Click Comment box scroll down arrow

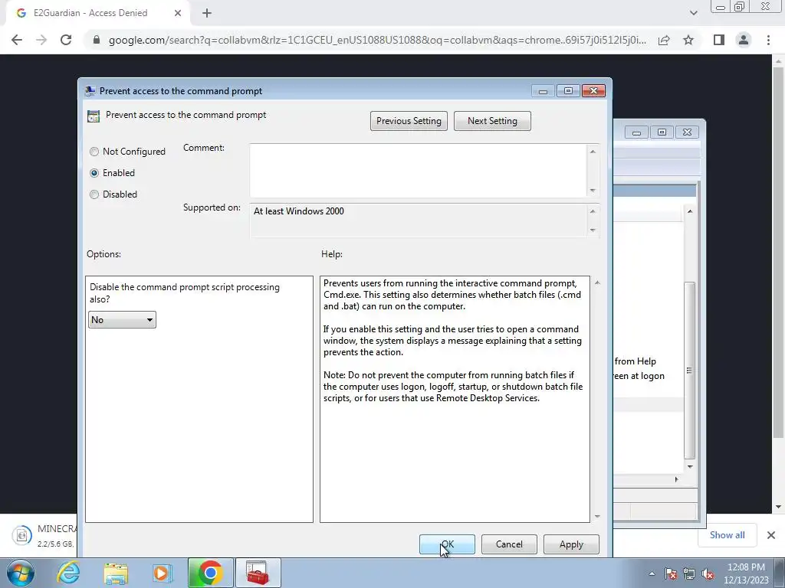click(593, 191)
